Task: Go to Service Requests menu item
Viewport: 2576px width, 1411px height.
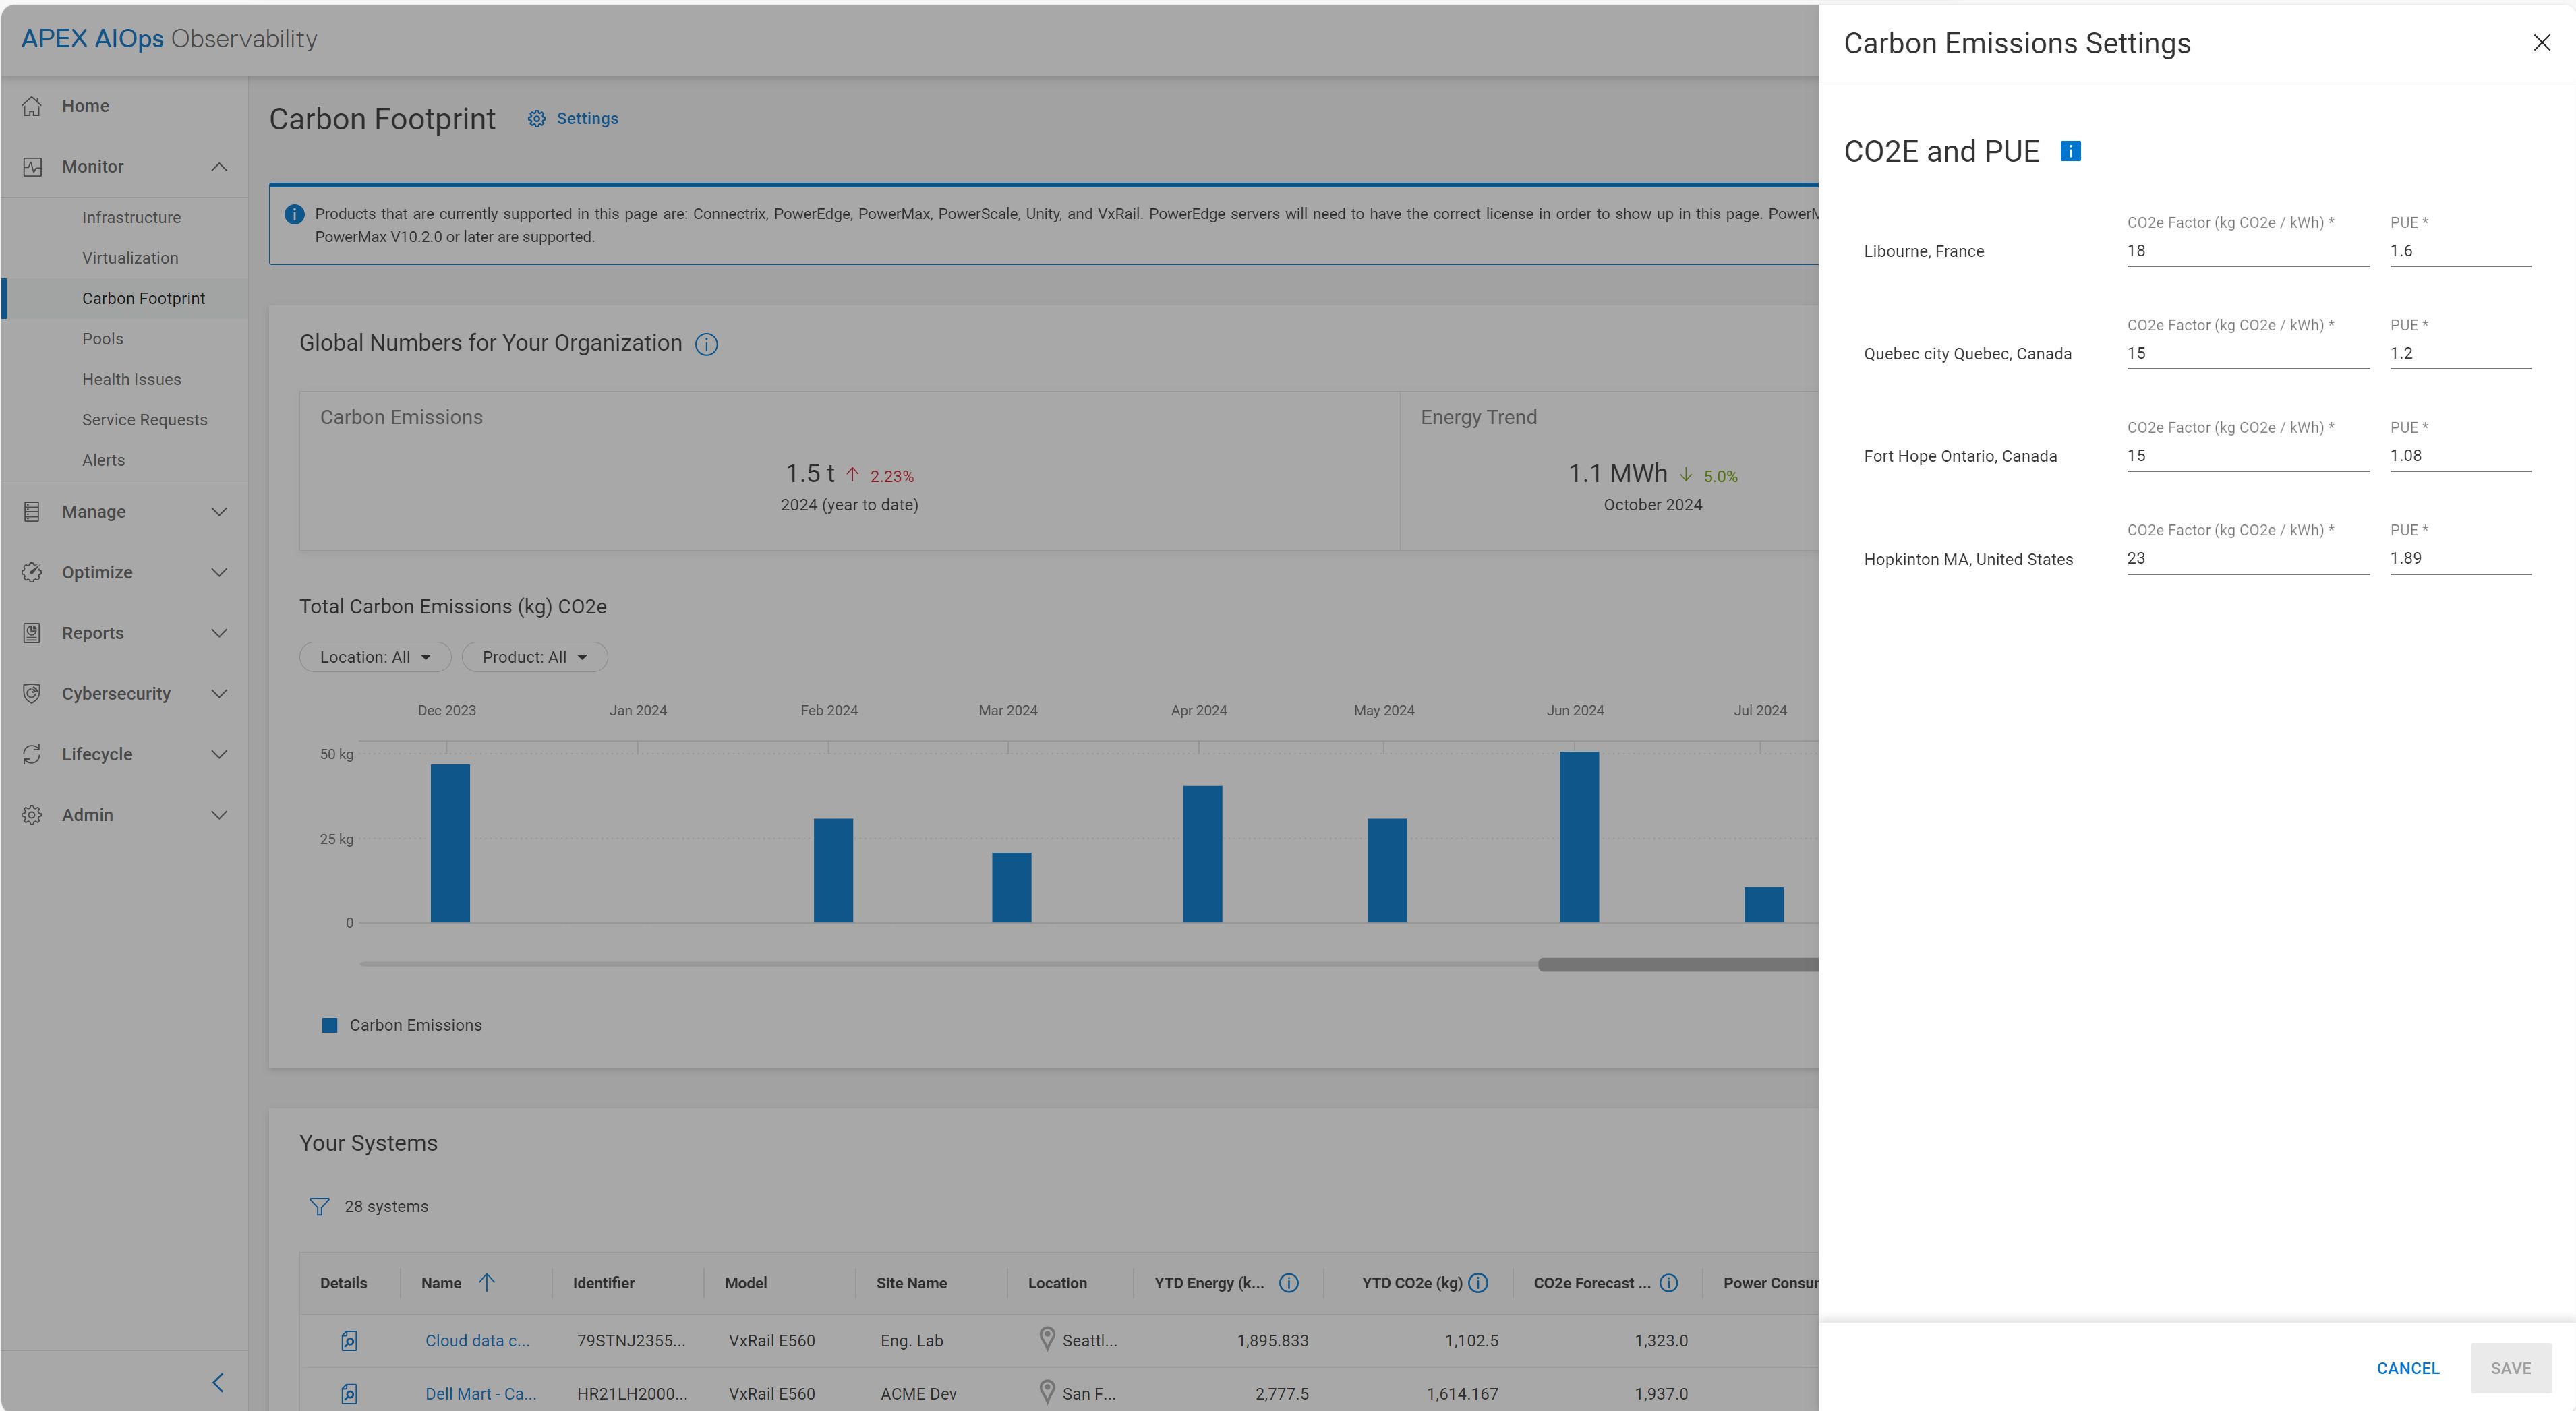Action: coord(144,420)
